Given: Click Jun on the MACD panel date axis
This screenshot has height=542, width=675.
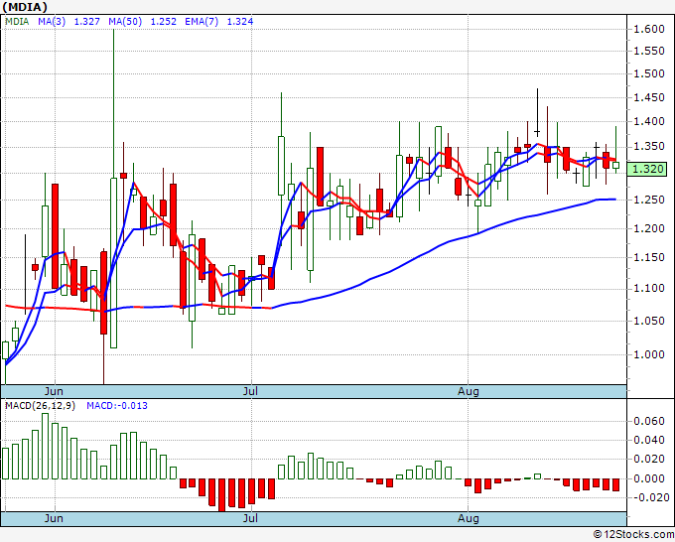Looking at the screenshot, I should [54, 518].
